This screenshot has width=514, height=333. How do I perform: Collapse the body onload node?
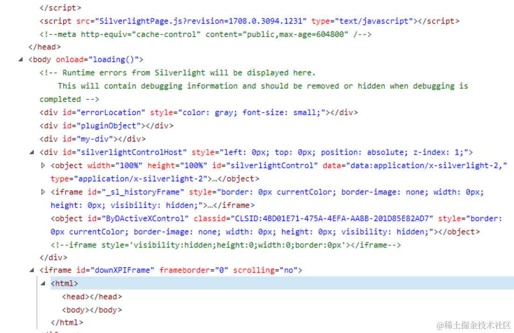point(21,60)
